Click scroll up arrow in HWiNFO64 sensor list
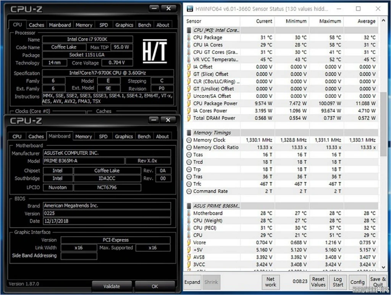 pyautogui.click(x=383, y=21)
